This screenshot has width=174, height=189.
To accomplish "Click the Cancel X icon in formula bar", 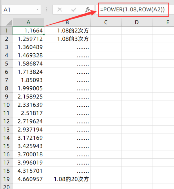I will tap(60, 10).
